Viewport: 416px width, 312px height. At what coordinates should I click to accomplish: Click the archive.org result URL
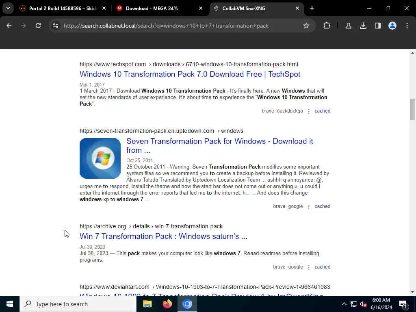coord(151,226)
